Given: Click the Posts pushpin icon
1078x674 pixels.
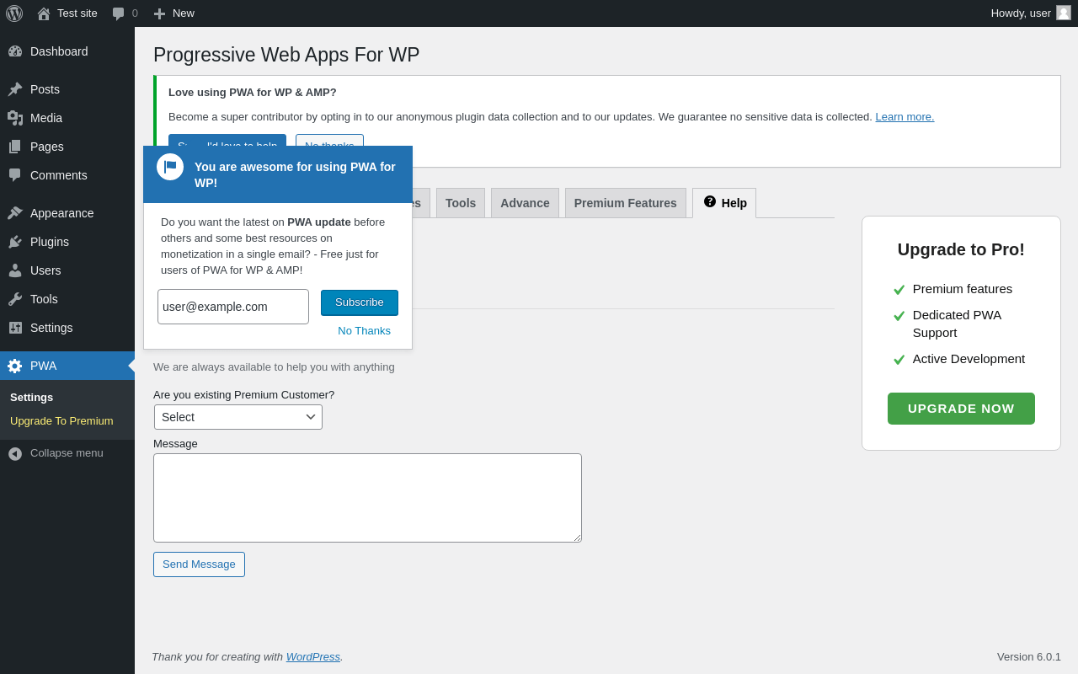Looking at the screenshot, I should (x=15, y=89).
